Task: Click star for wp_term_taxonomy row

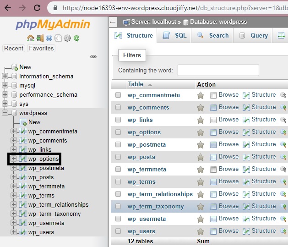Action: pos(201,207)
